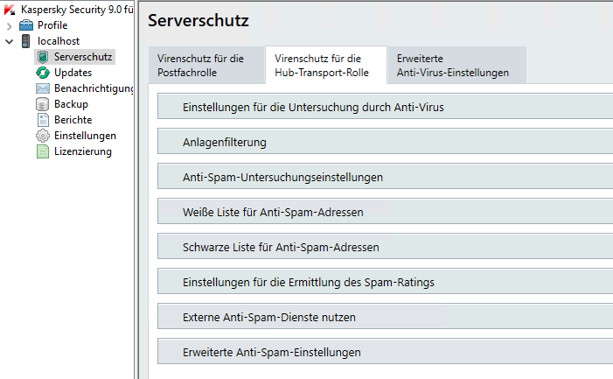Viewport: 613px width, 379px height.
Task: Open Updates via the green refresh icon
Action: tap(43, 73)
